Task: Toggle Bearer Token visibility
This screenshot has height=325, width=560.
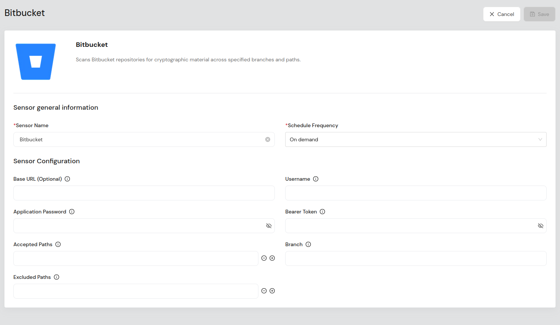Action: (x=541, y=226)
